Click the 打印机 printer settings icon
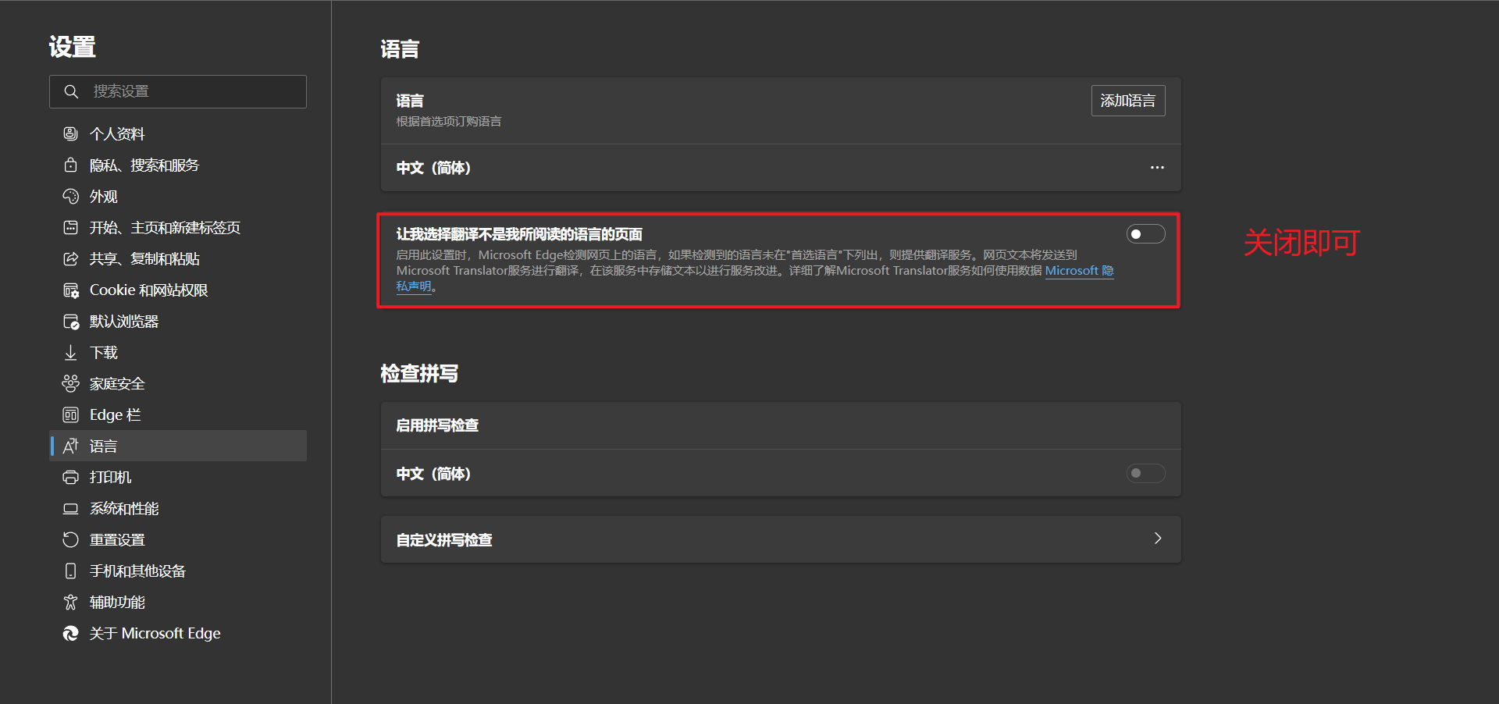The height and width of the screenshot is (704, 1499). coord(71,477)
